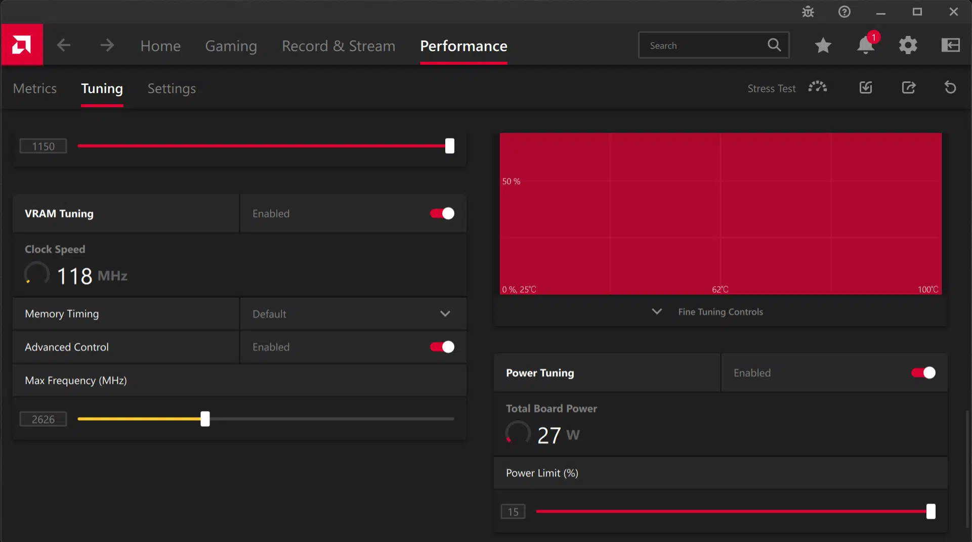972x542 pixels.
Task: Open the bug report tool icon
Action: pyautogui.click(x=808, y=12)
